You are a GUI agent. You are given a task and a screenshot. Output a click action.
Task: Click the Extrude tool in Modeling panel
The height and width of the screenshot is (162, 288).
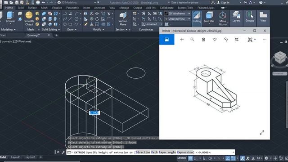10,17
